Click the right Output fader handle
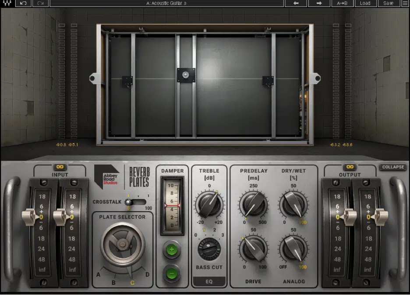Viewport: 410px width, 295px height. coord(380,217)
